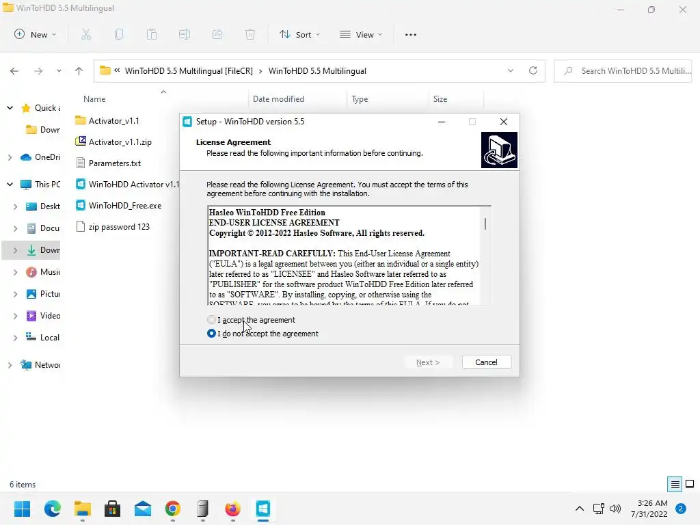700x525 pixels.
Task: Open the Recent locations chevron
Action: click(59, 71)
